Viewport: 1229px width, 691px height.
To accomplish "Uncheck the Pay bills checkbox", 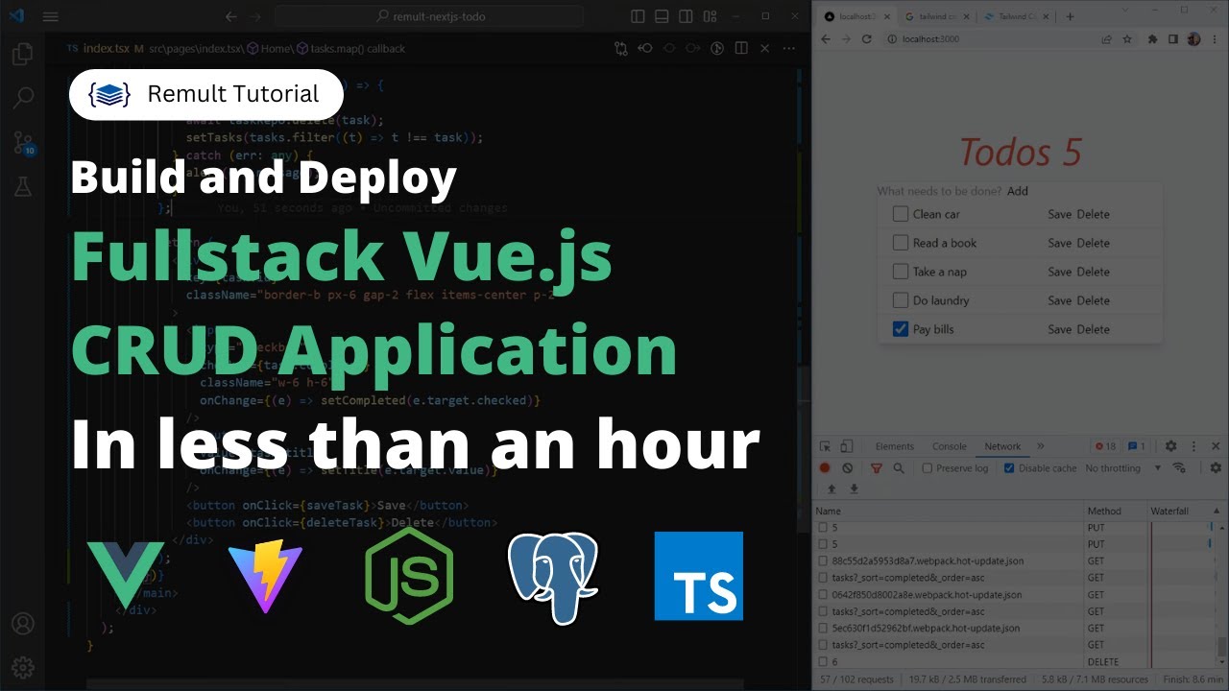I will (901, 329).
